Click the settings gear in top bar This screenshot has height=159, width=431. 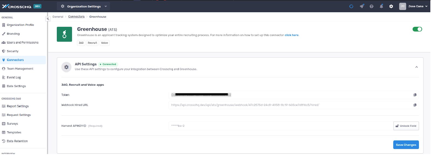(x=391, y=6)
